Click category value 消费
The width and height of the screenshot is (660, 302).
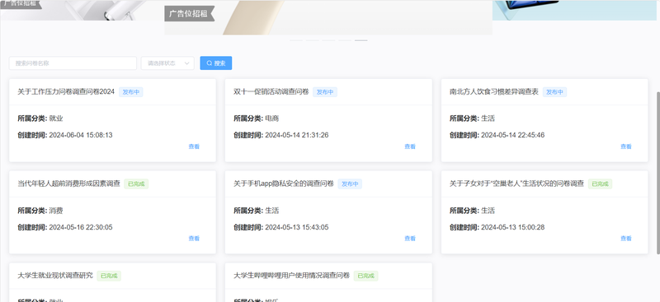click(56, 211)
